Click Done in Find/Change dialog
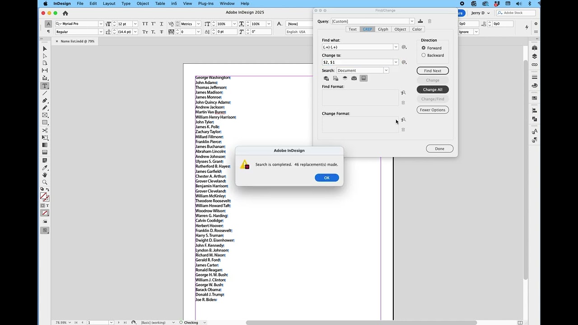Viewport: 578px width, 325px height. point(440,149)
